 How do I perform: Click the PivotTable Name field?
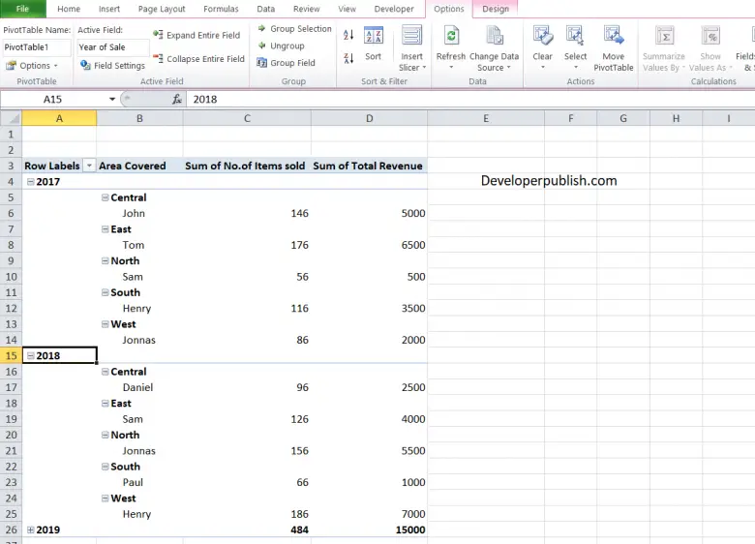(x=37, y=47)
